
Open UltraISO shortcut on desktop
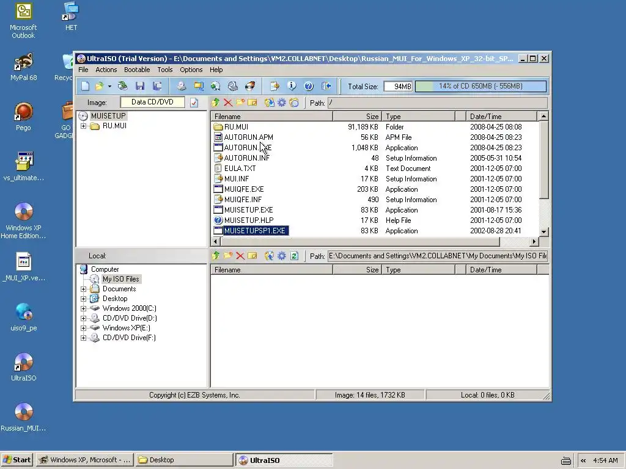[24, 367]
